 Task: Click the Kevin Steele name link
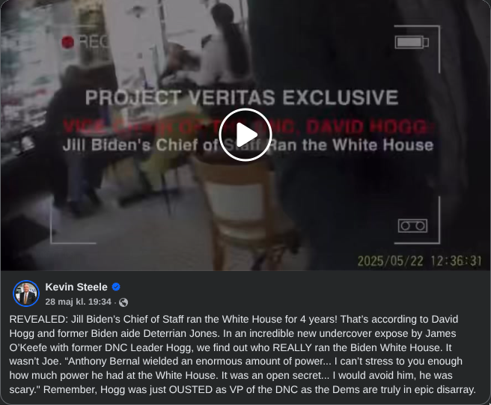(76, 287)
